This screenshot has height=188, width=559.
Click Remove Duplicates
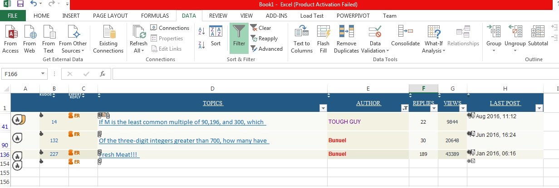click(x=346, y=39)
